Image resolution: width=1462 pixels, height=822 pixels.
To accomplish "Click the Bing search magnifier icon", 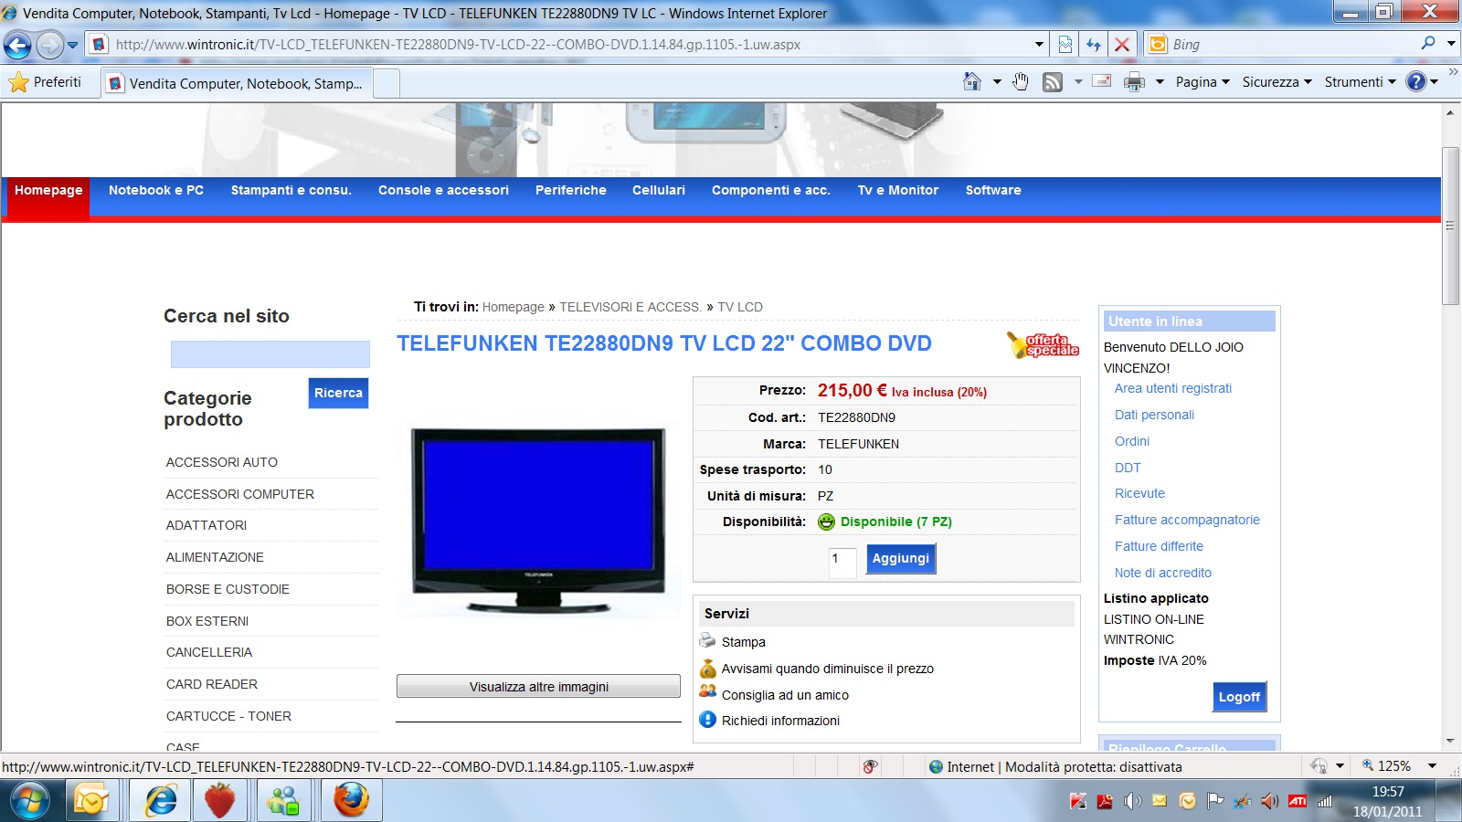I will pos(1428,43).
